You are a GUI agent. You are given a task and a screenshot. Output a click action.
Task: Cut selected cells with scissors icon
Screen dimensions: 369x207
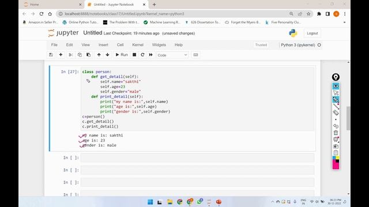pyautogui.click(x=70, y=55)
